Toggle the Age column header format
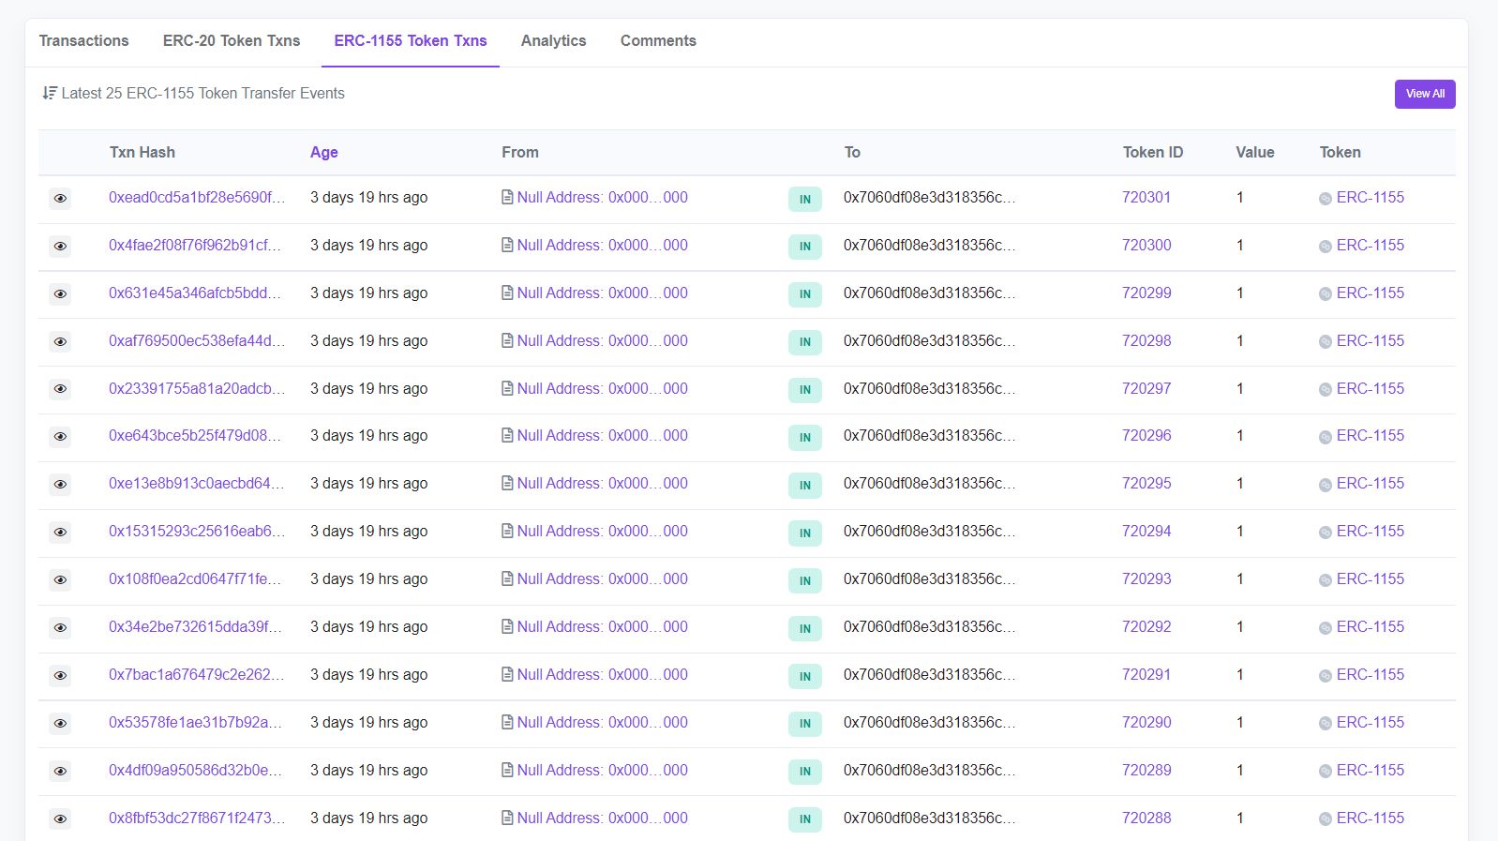The height and width of the screenshot is (841, 1498). click(x=324, y=152)
